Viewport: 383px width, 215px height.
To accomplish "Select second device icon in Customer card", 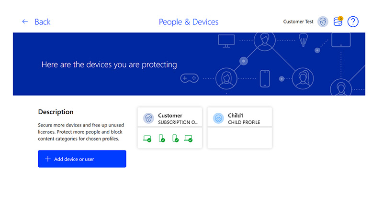I will coord(162,139).
